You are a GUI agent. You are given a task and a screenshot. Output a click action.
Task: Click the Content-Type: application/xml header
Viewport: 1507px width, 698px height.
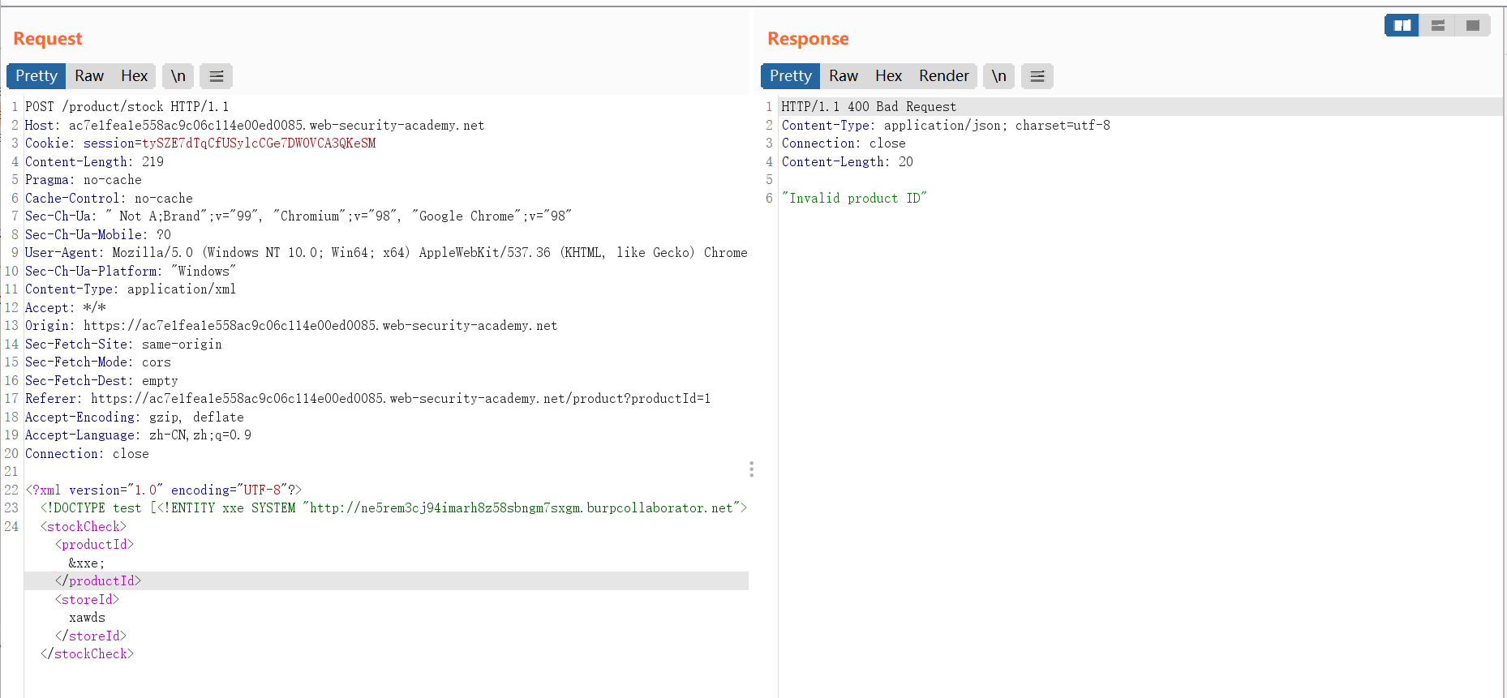pyautogui.click(x=131, y=289)
